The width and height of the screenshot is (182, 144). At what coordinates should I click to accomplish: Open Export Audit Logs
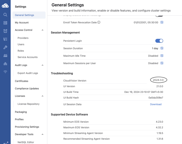pos(28,73)
